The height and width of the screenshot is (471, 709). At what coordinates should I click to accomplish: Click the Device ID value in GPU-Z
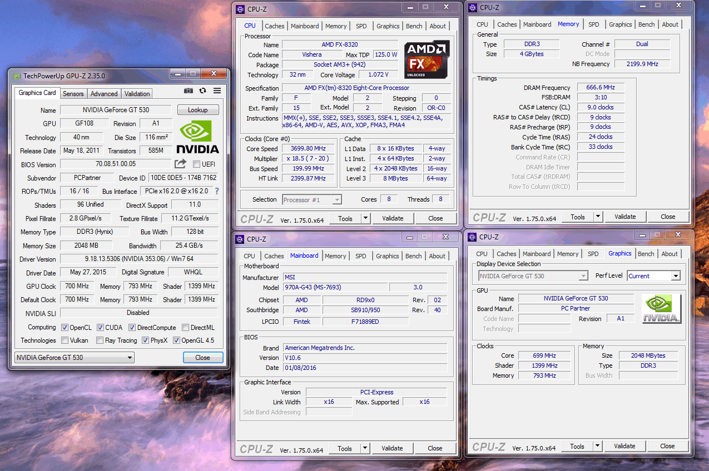coord(183,178)
